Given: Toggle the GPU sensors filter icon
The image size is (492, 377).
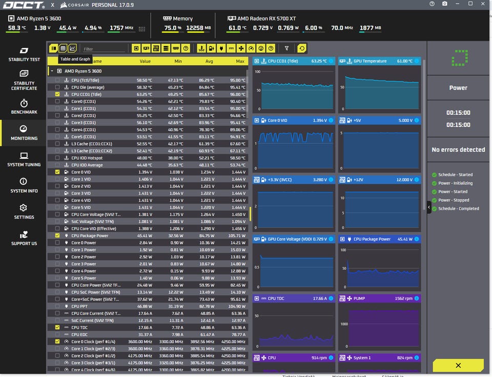Looking at the screenshot, I should 146,48.
